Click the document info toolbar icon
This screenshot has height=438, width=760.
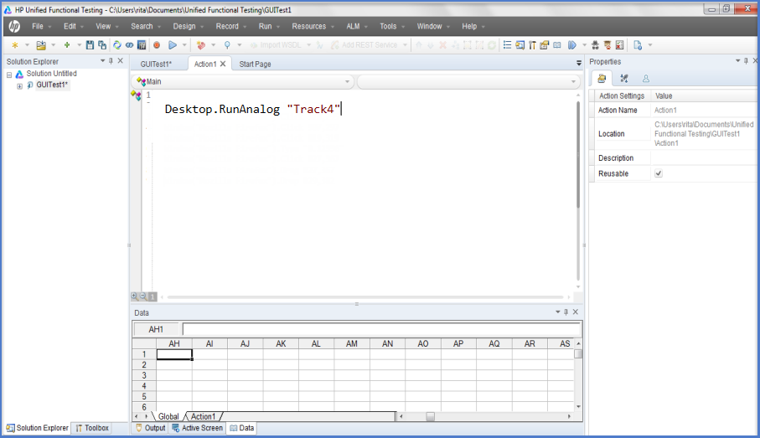tap(638, 45)
